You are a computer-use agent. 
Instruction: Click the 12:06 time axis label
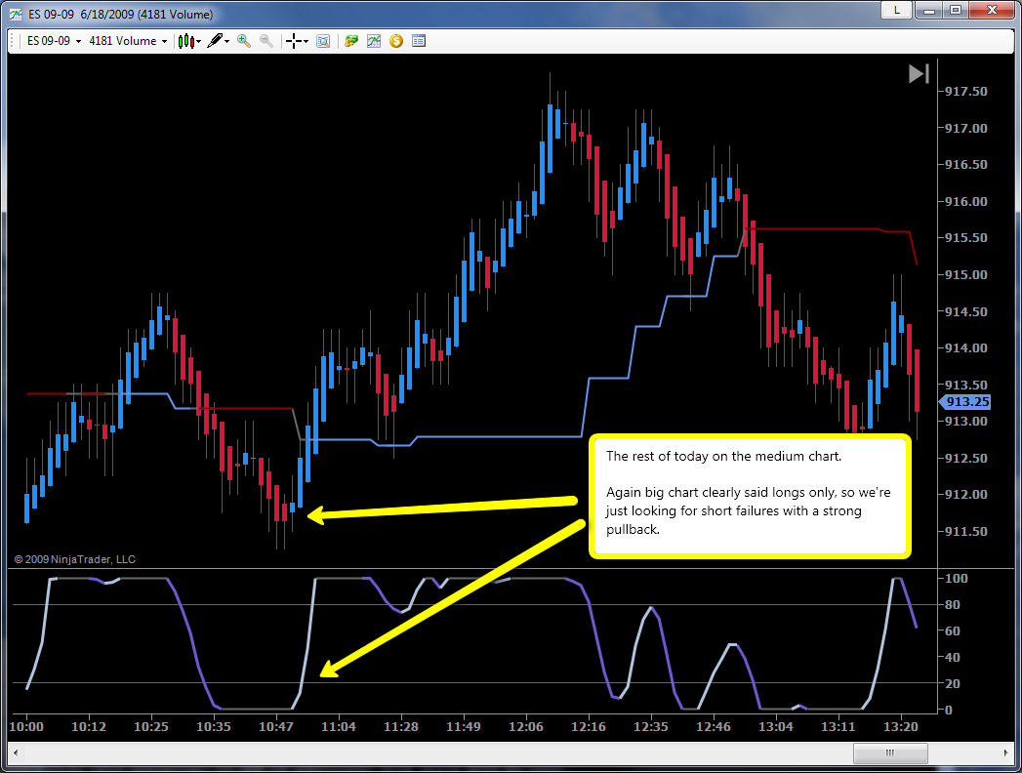pos(525,727)
